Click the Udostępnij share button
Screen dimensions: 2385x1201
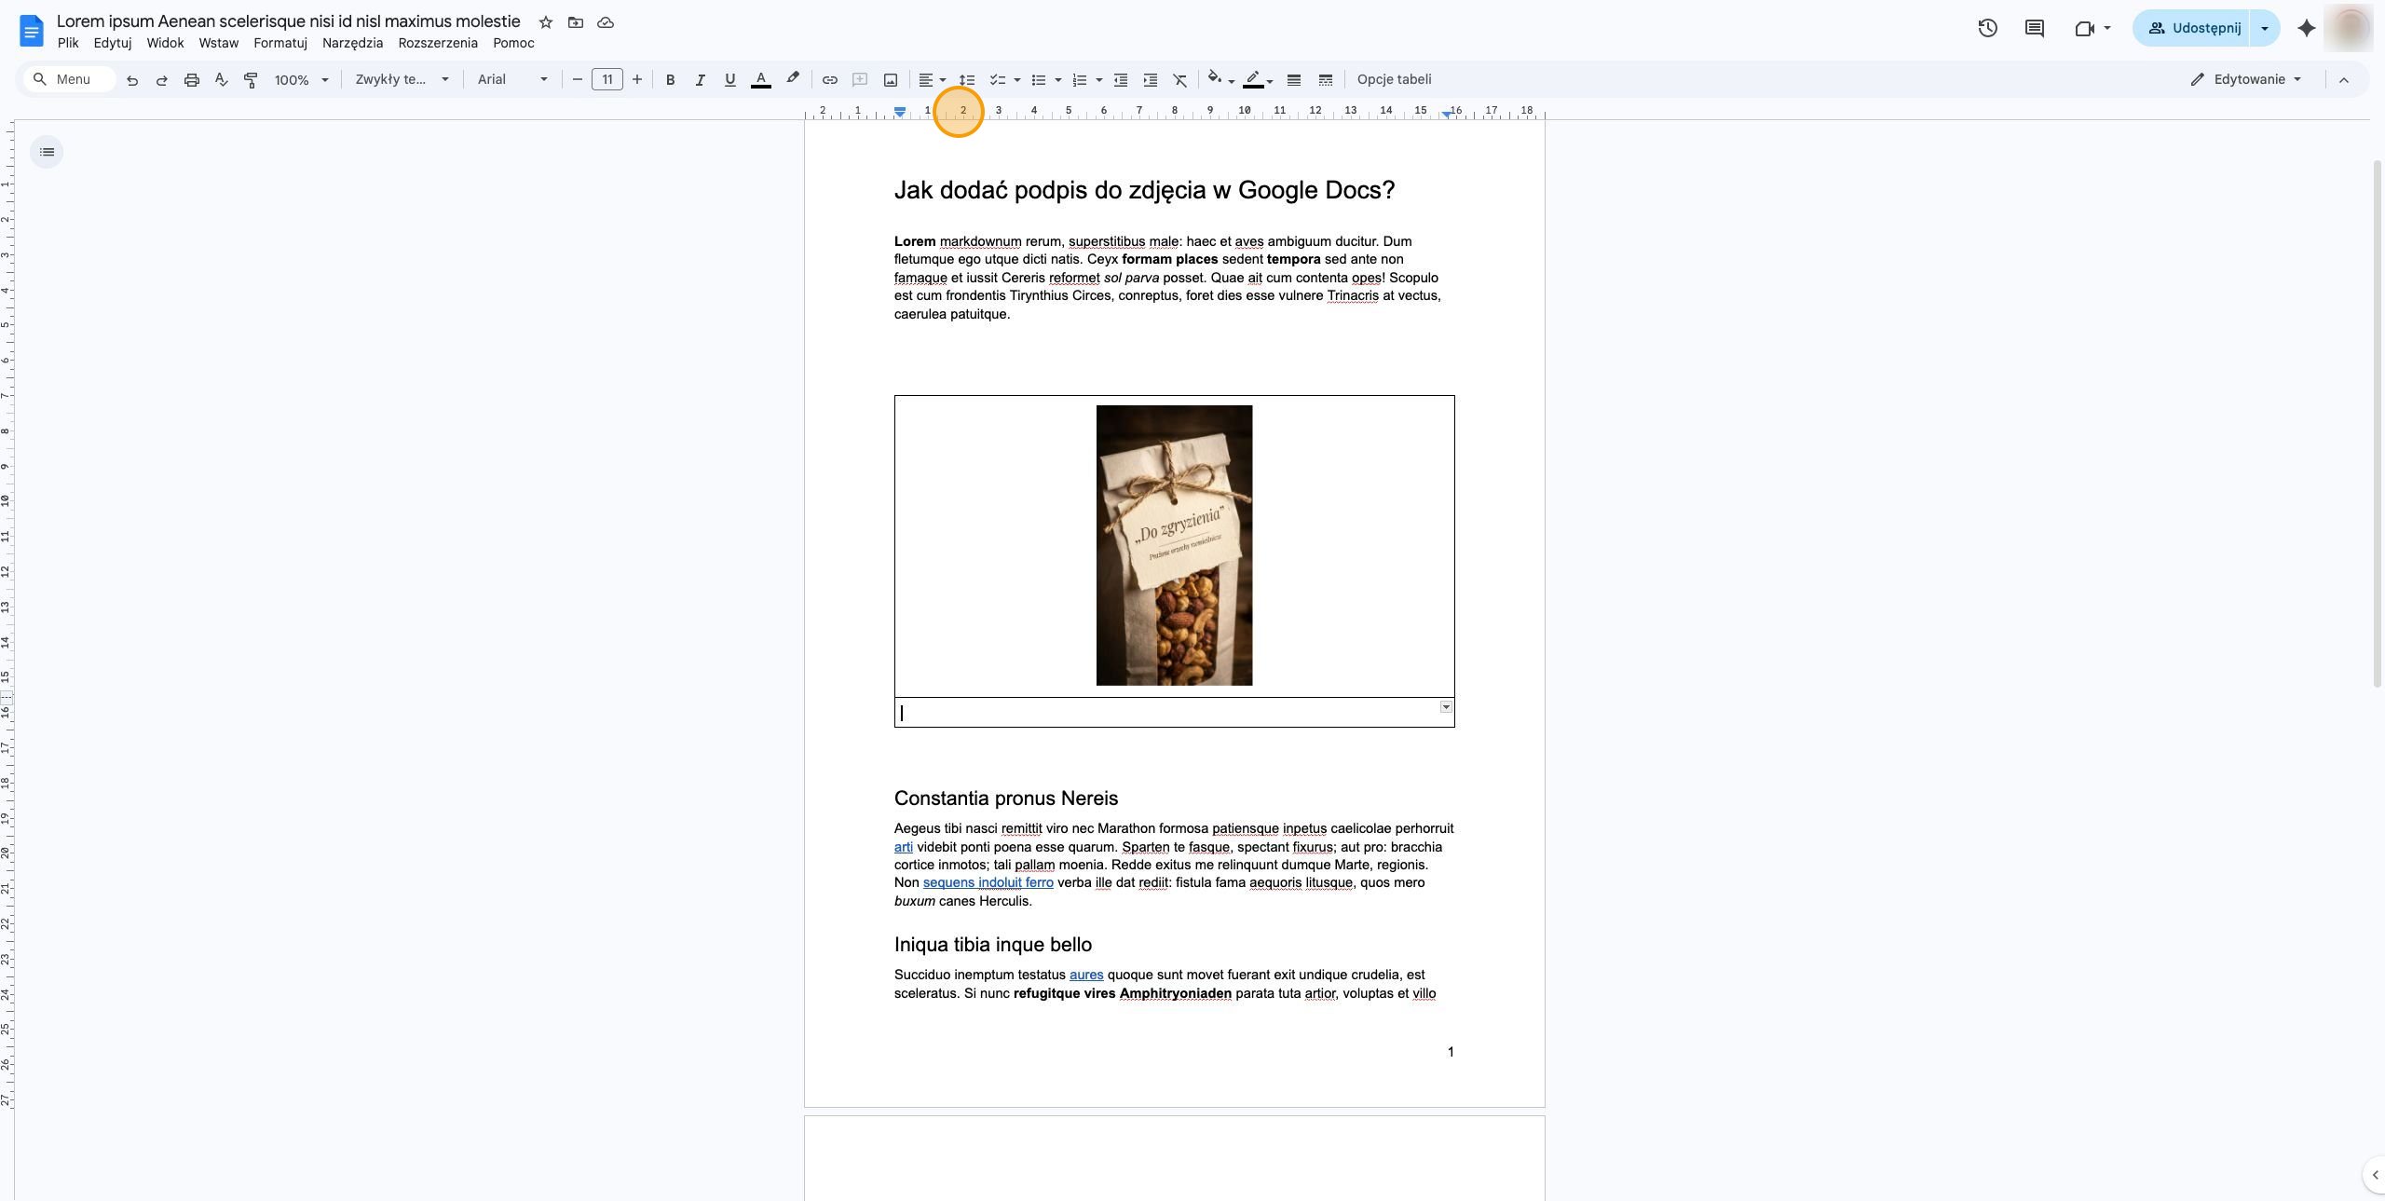[x=2193, y=28]
